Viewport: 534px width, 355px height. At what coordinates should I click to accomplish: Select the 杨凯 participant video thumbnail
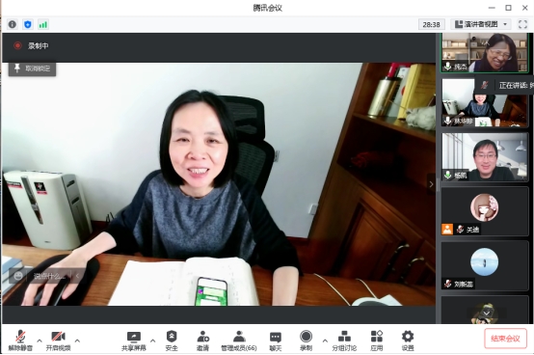click(484, 156)
